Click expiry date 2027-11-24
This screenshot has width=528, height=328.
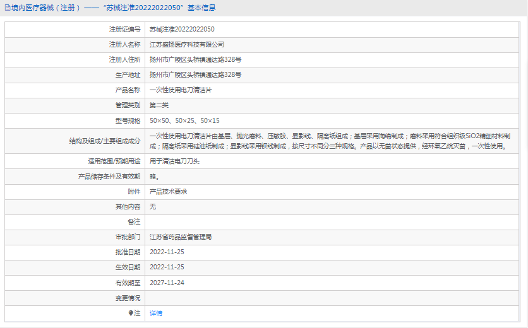pos(167,283)
